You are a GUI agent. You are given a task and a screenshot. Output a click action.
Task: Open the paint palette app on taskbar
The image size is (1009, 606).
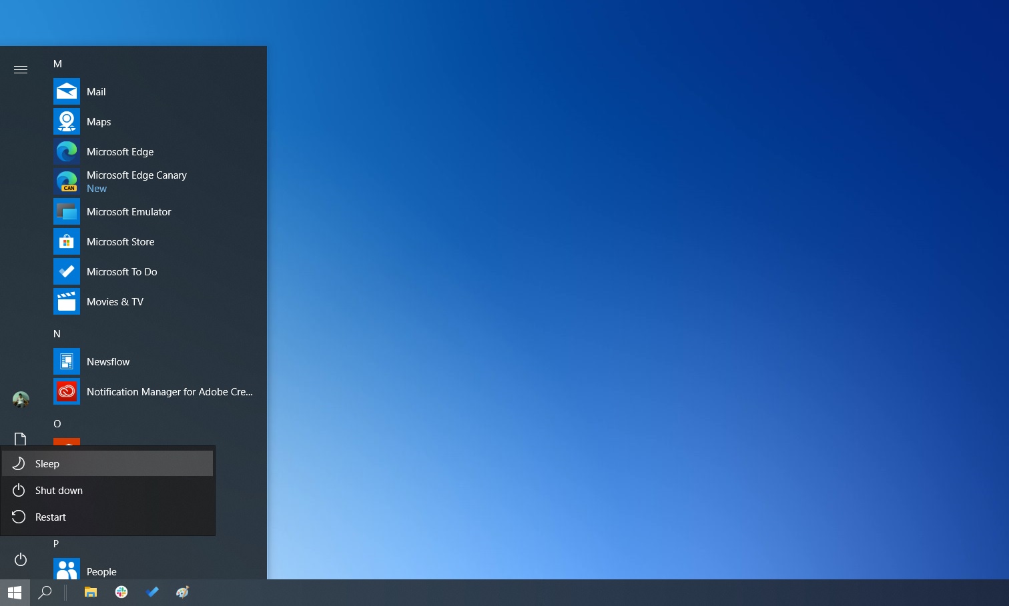coord(183,592)
